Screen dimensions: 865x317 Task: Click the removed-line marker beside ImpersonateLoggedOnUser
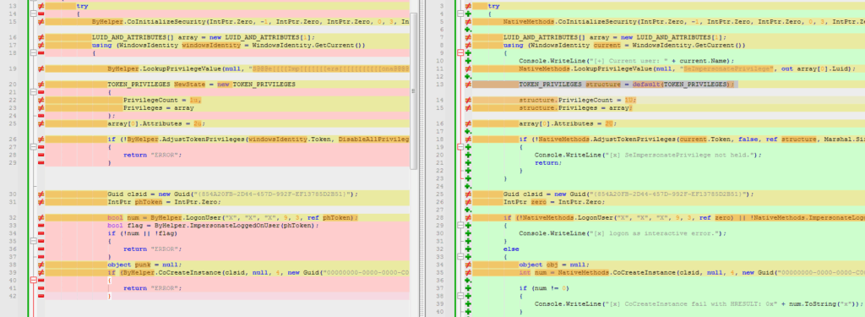(x=41, y=226)
